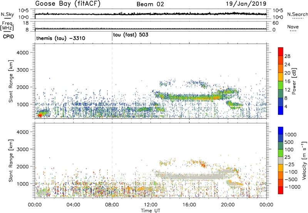
Task: Click the 'Power [dB]' color bar label
Action: pyautogui.click(x=294, y=81)
